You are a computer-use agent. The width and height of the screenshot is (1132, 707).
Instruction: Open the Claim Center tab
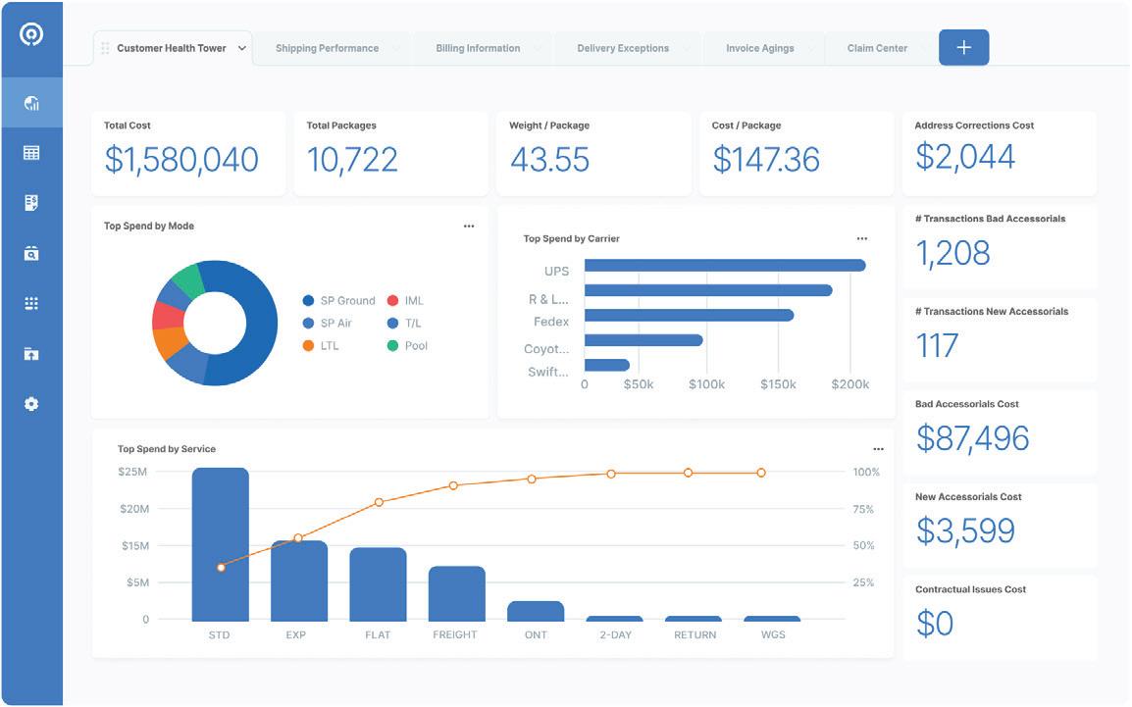tap(877, 48)
